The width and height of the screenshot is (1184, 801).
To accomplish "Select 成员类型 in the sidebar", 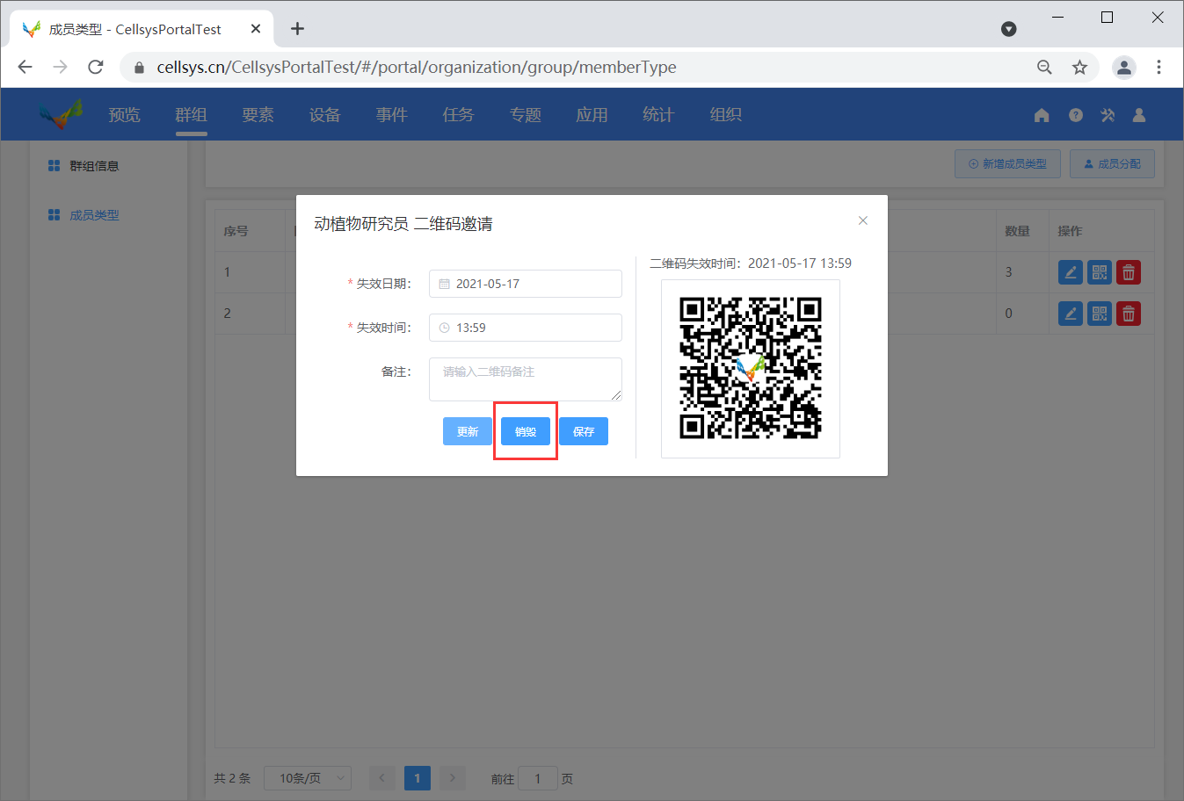I will tap(94, 215).
